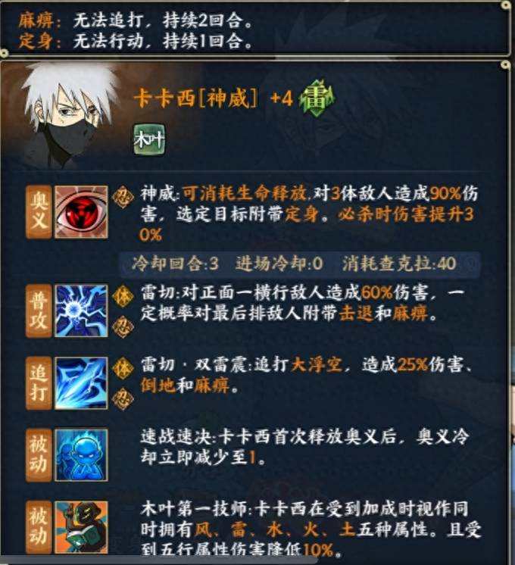Select the 追打 skill type label
Image resolution: width=515 pixels, height=565 pixels.
click(x=39, y=383)
